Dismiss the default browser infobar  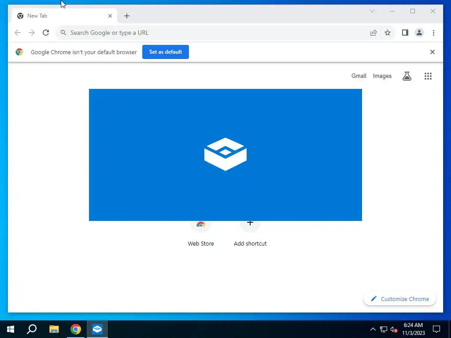pos(433,52)
